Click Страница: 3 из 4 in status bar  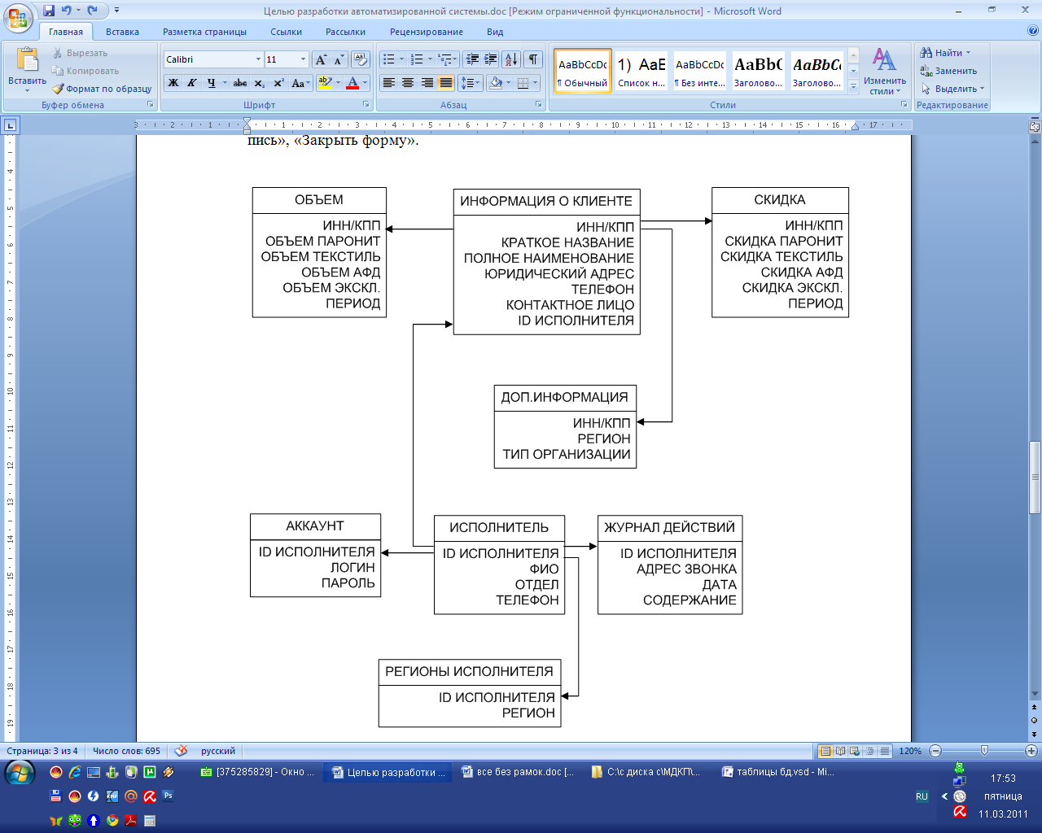pyautogui.click(x=42, y=751)
